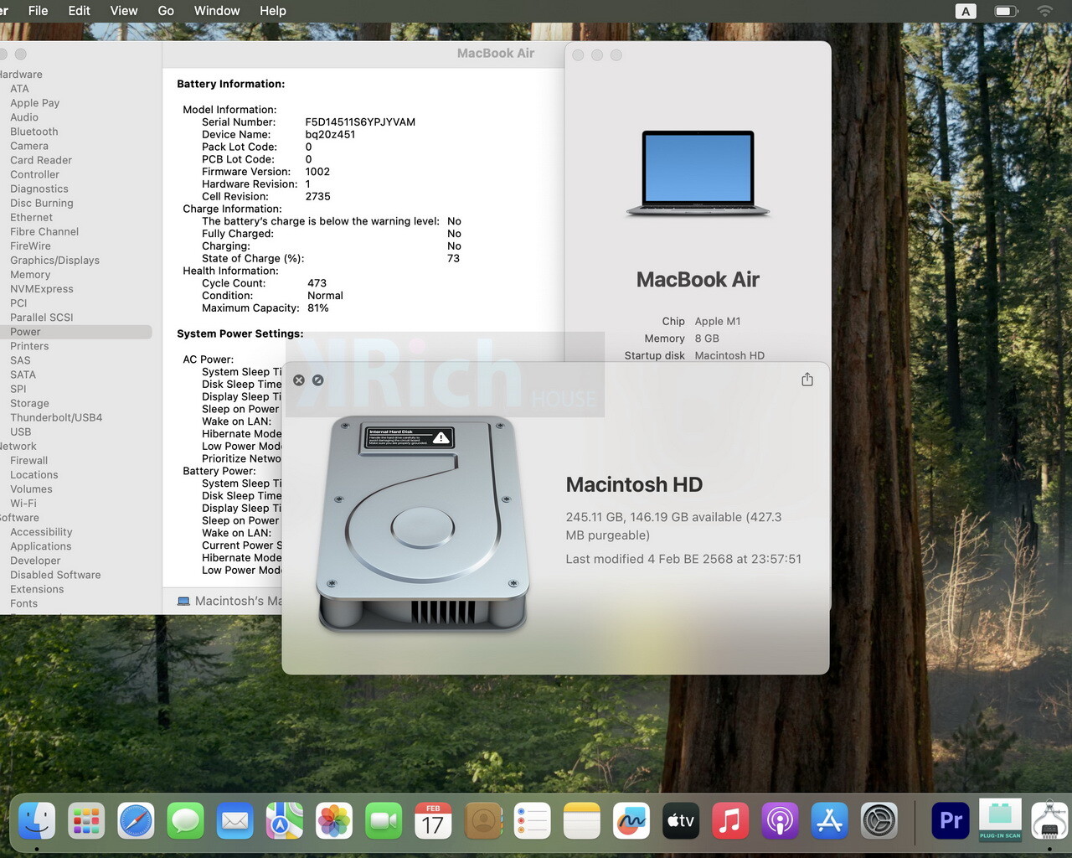Select Power in the Hardware sidebar
Screen dimensions: 1072x858
(75, 332)
